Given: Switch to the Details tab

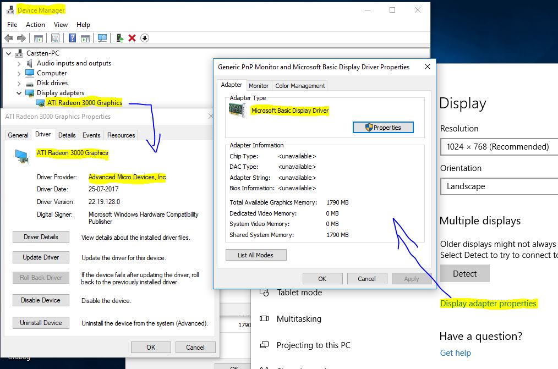Looking at the screenshot, I should tap(67, 135).
